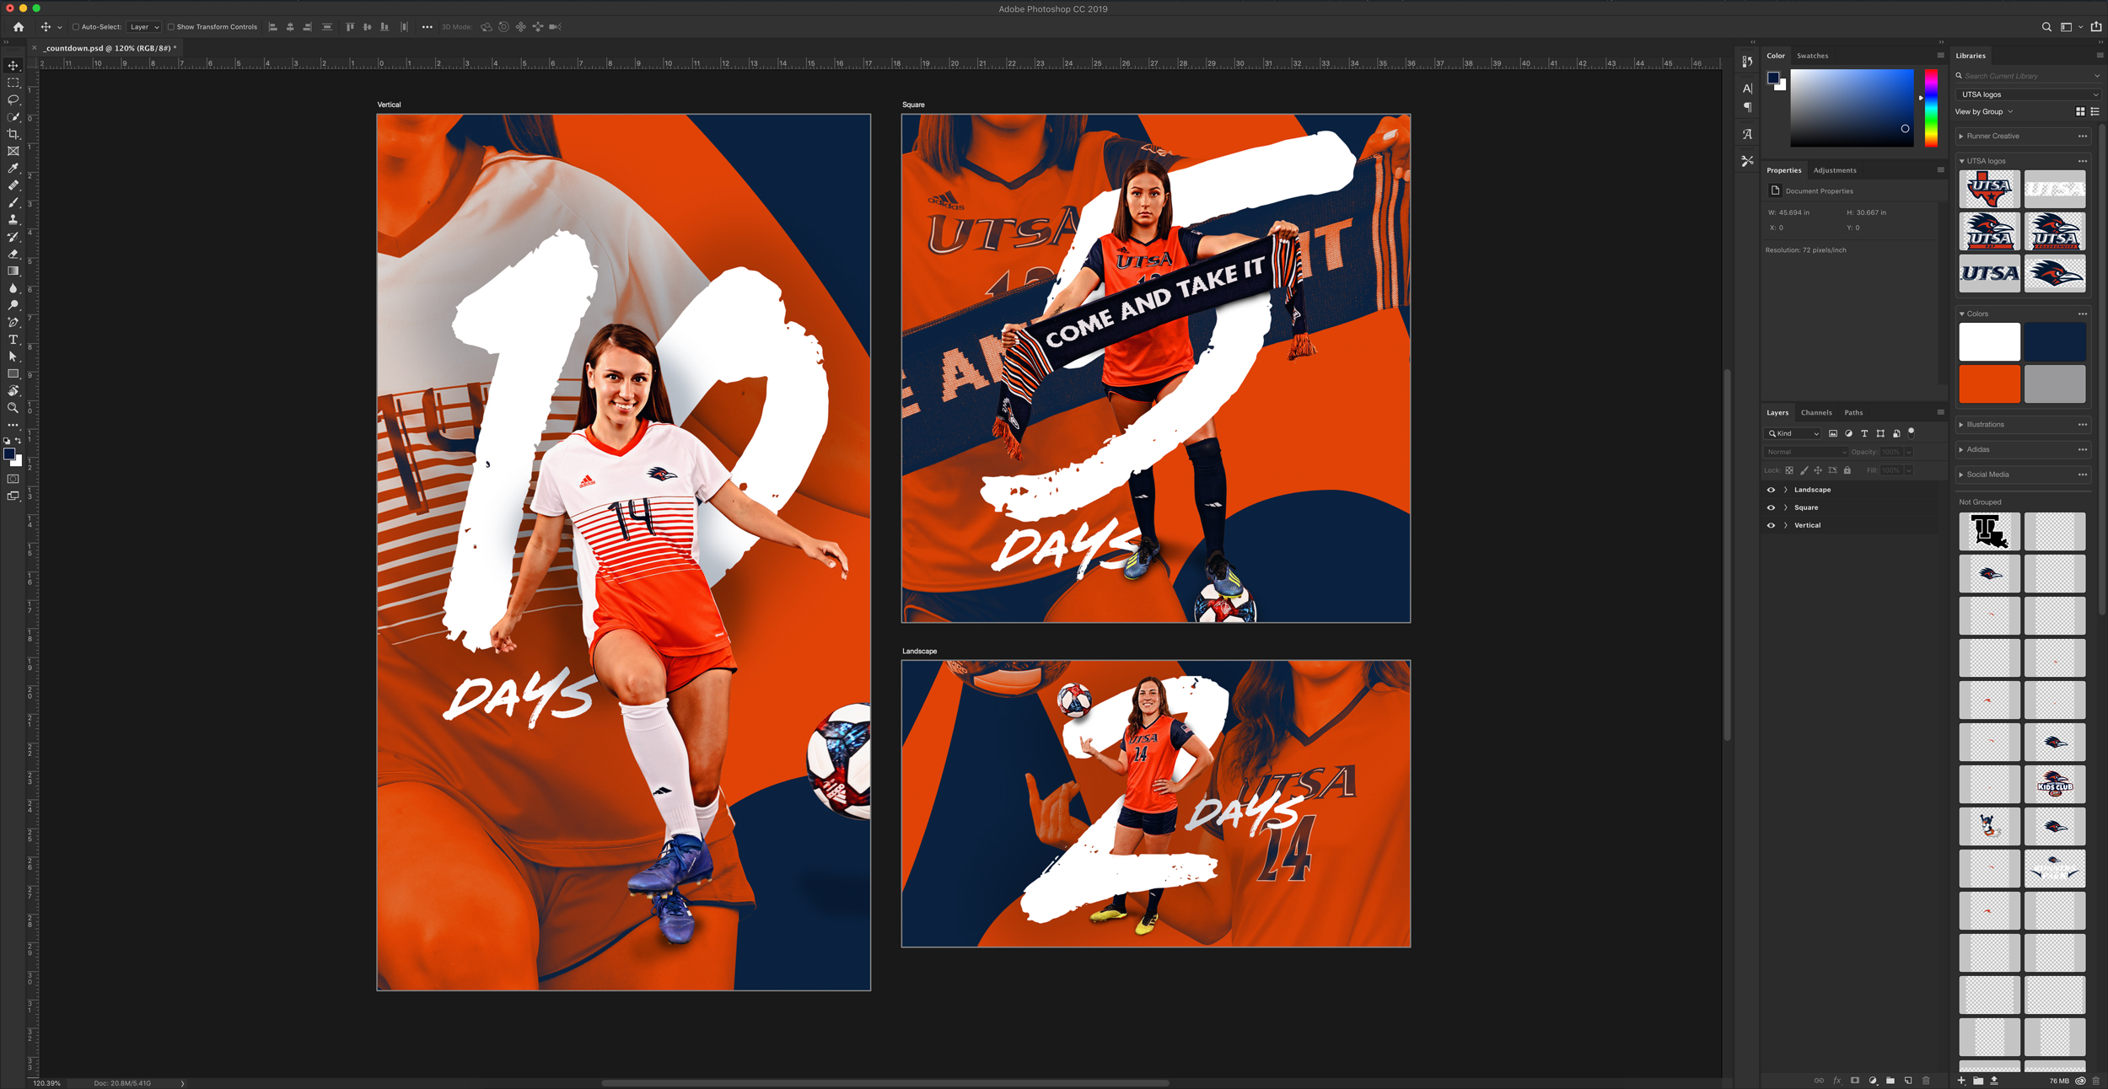
Task: Select the Pen tool
Action: pos(13,322)
